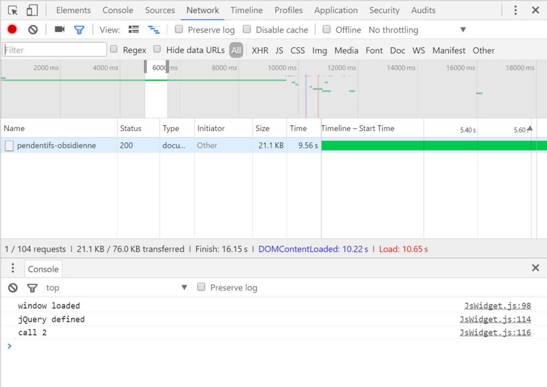Clear console icon in drawer
Viewport: 547px width, 387px height.
click(13, 288)
